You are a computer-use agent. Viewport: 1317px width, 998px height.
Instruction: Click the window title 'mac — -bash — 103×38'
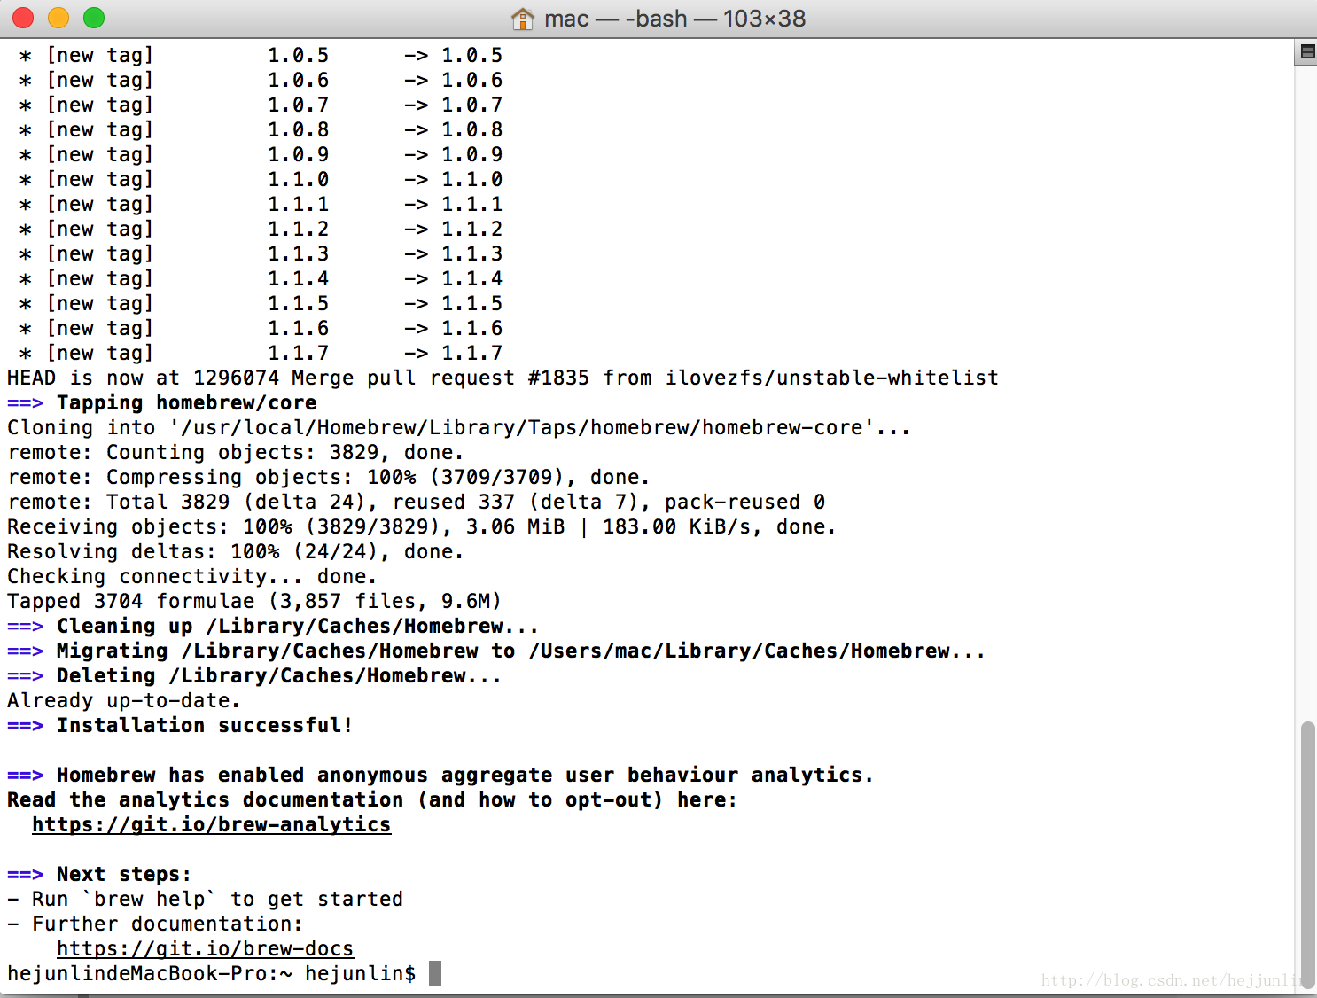point(675,19)
